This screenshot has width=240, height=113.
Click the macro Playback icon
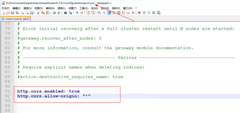(149, 13)
